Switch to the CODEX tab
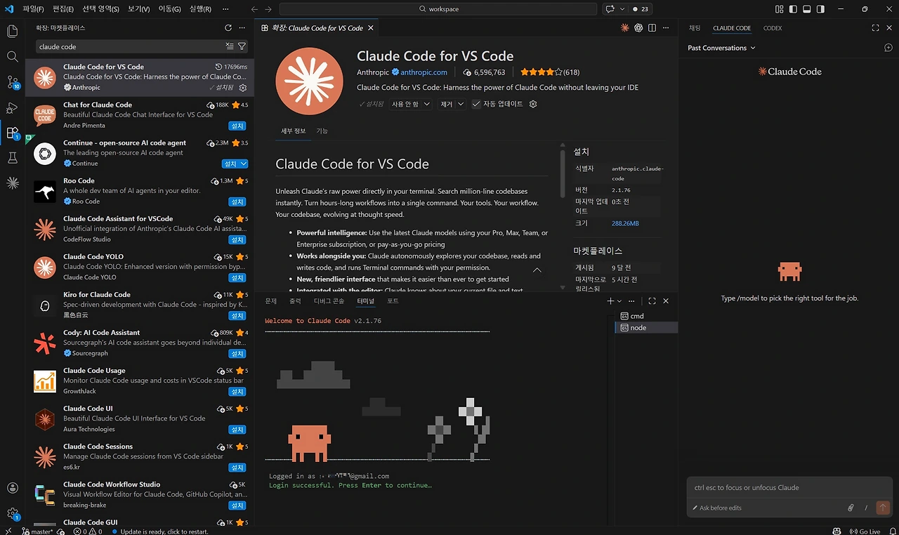Image resolution: width=899 pixels, height=535 pixels. [773, 28]
